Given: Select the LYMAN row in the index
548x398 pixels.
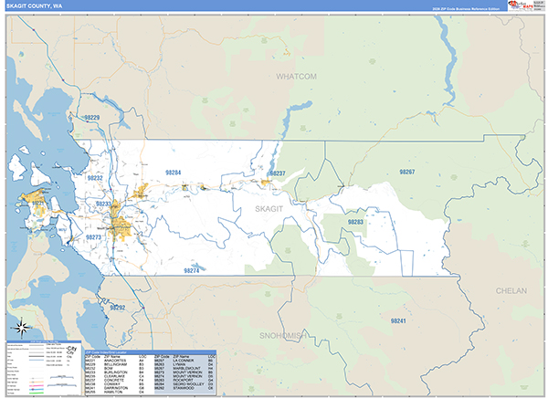Looking at the screenshot, I should coord(184,364).
